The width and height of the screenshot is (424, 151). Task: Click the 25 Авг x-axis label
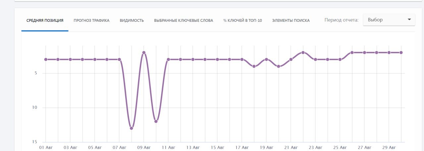coord(340,147)
